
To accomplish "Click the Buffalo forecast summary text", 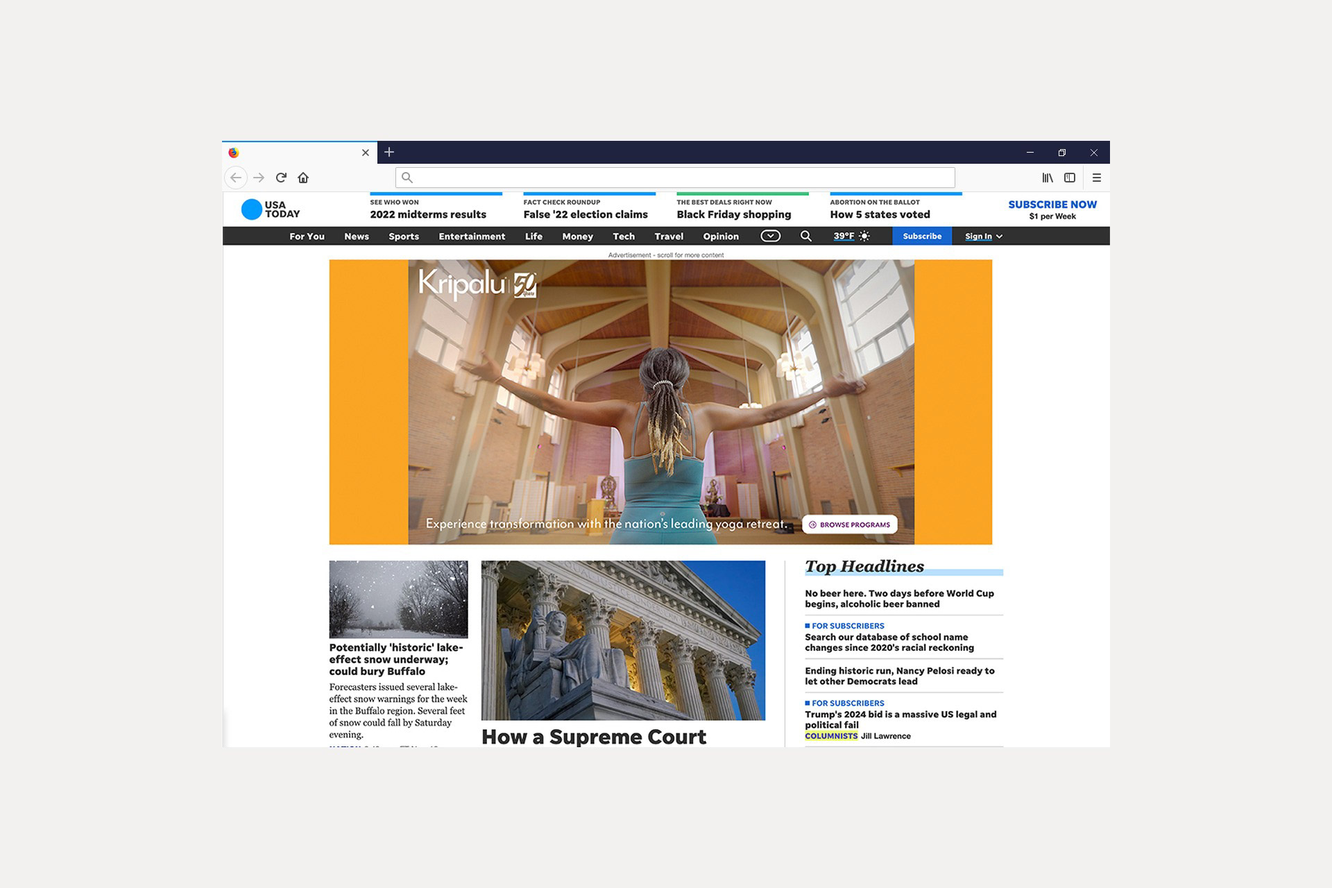I will 398,711.
